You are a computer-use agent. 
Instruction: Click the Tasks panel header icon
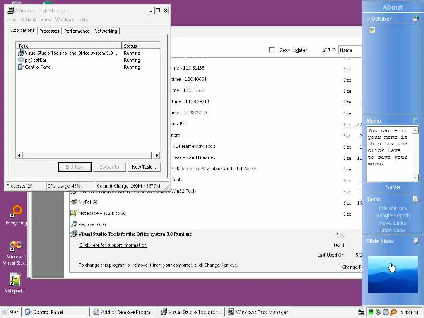pos(416,199)
